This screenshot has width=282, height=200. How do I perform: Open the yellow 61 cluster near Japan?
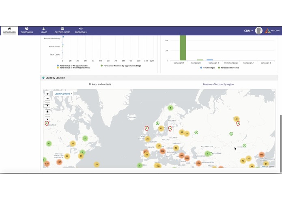pos(266,164)
